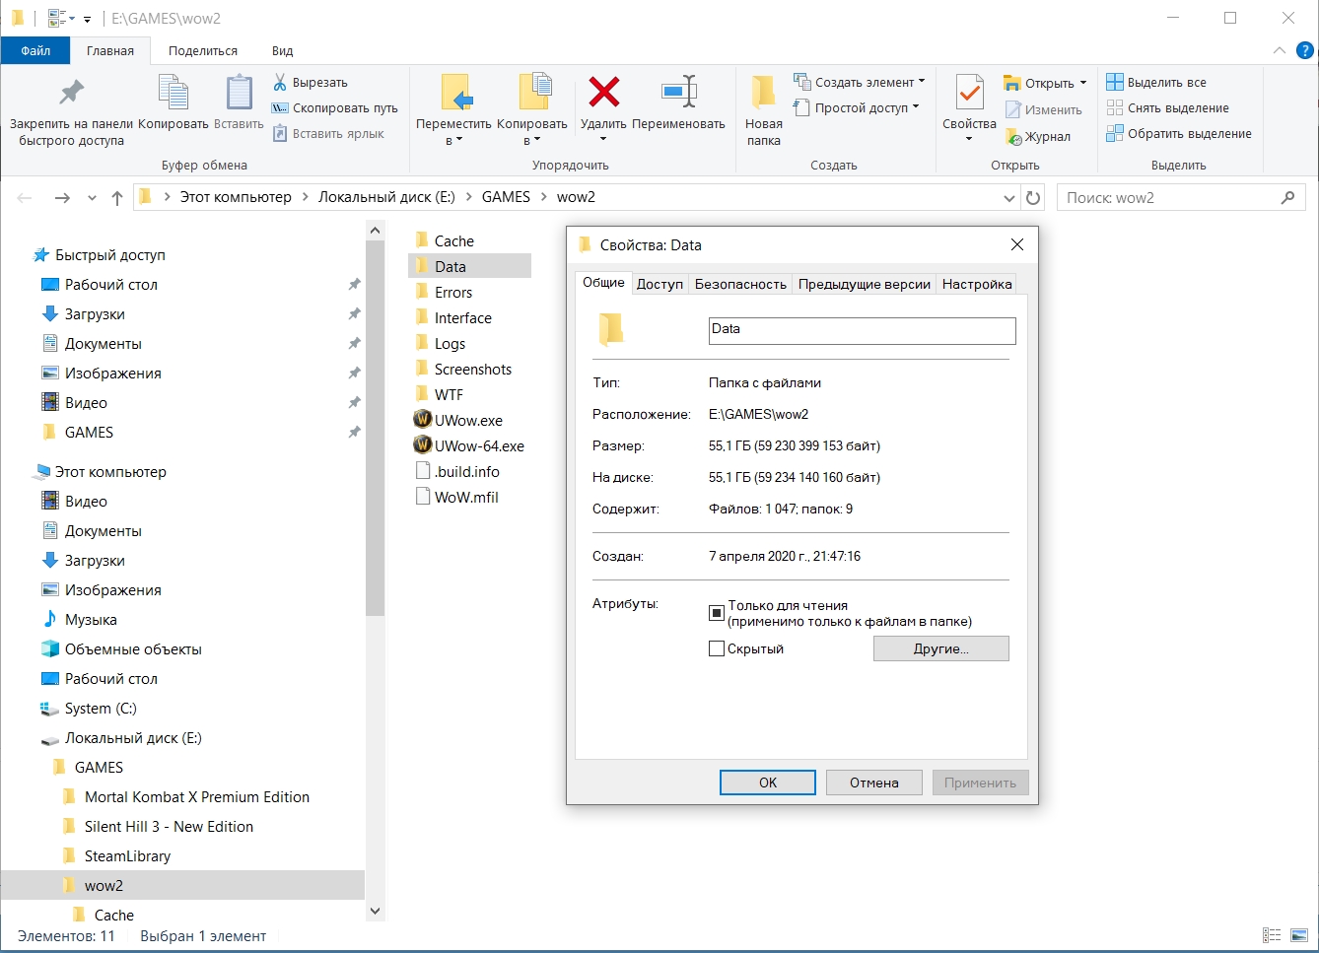Enable the Hidden (Скрытый) checkbox
The image size is (1319, 953).
pyautogui.click(x=717, y=648)
